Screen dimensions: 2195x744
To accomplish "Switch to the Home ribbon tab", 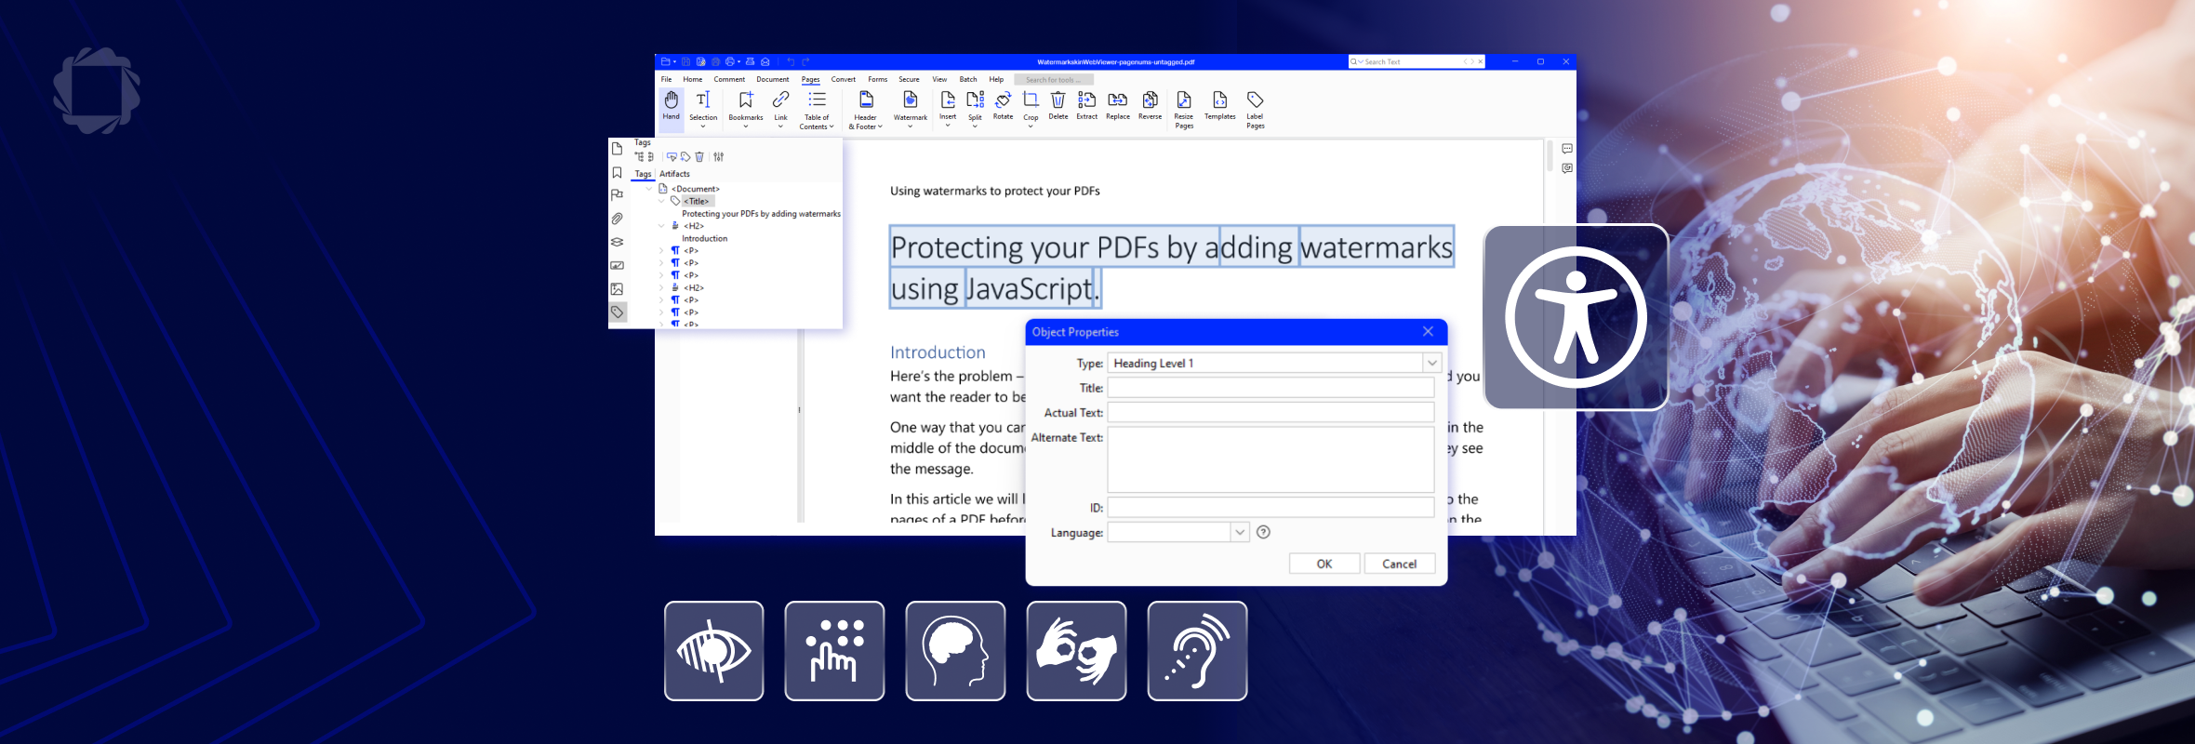I will 693,79.
